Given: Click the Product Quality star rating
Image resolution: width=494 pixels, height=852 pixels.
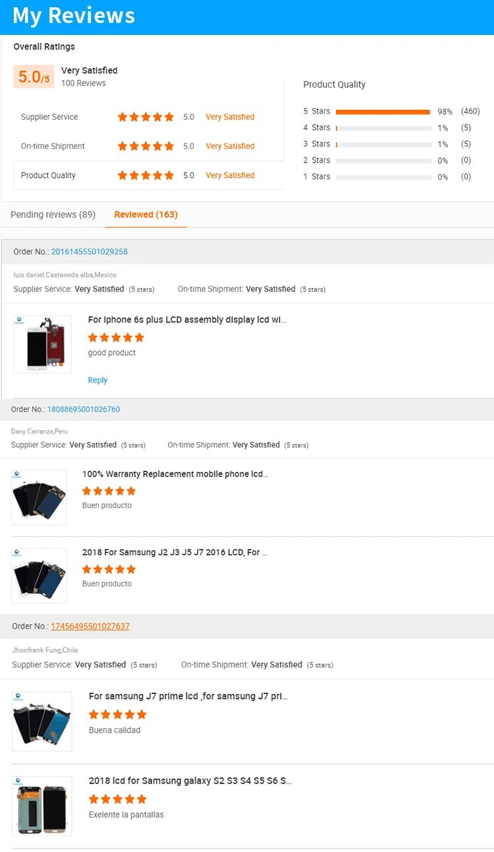Looking at the screenshot, I should [x=146, y=175].
